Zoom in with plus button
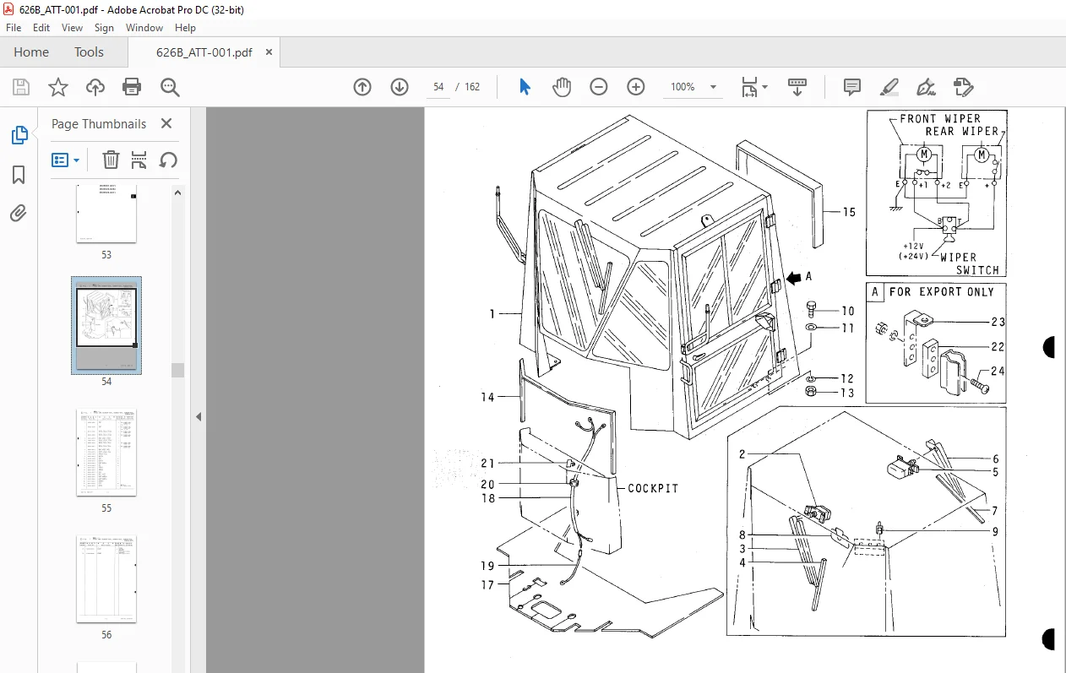The width and height of the screenshot is (1066, 673). pos(636,87)
